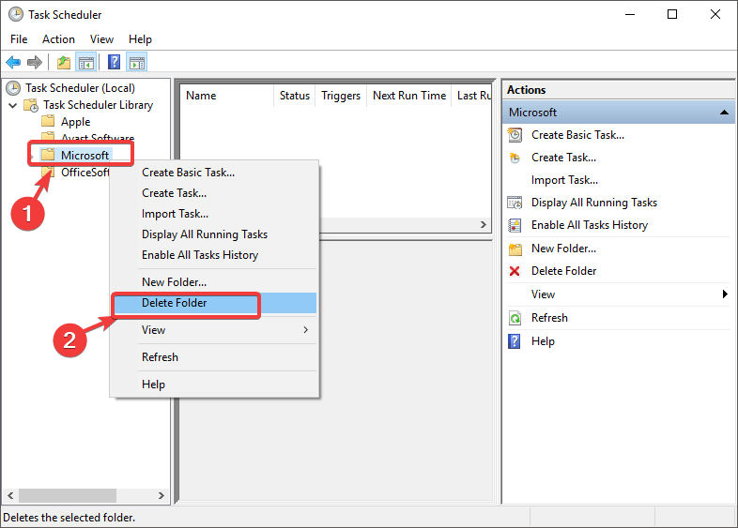Select Task Scheduler (Local) root node
Screen dimensions: 738x528
point(80,88)
